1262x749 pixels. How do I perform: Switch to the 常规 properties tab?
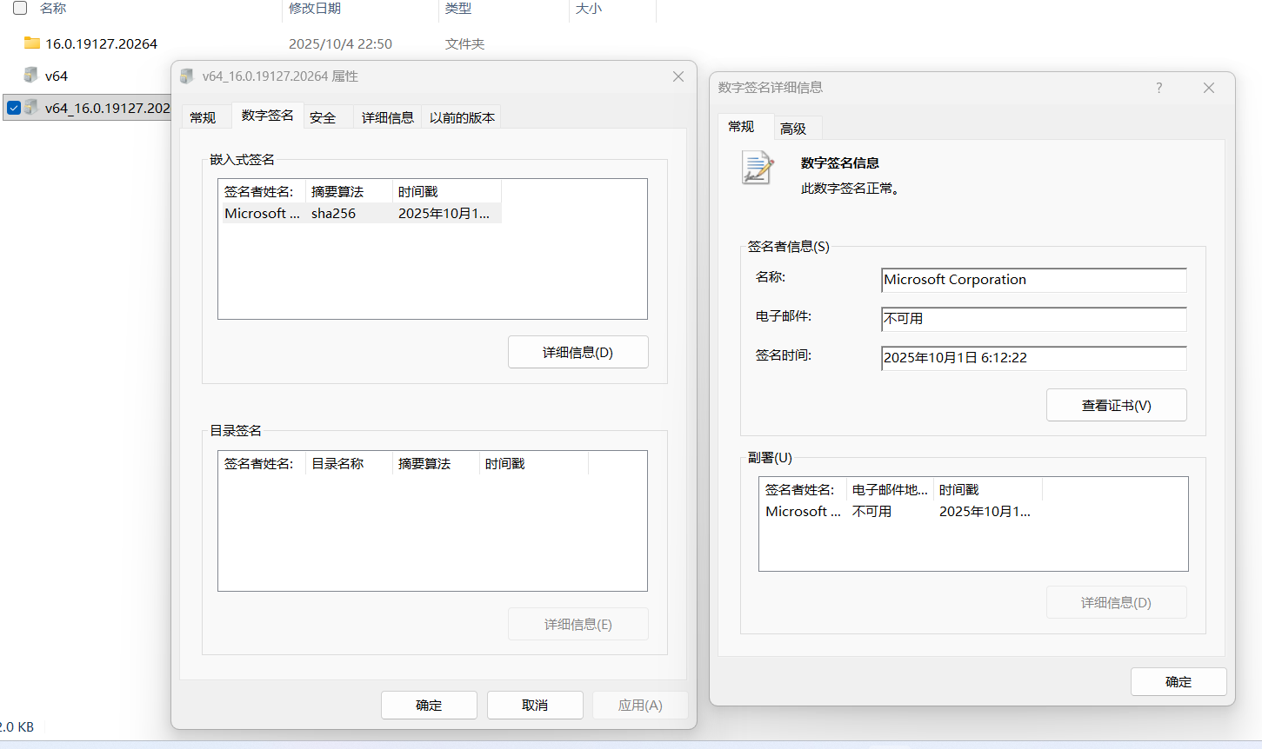coord(203,117)
